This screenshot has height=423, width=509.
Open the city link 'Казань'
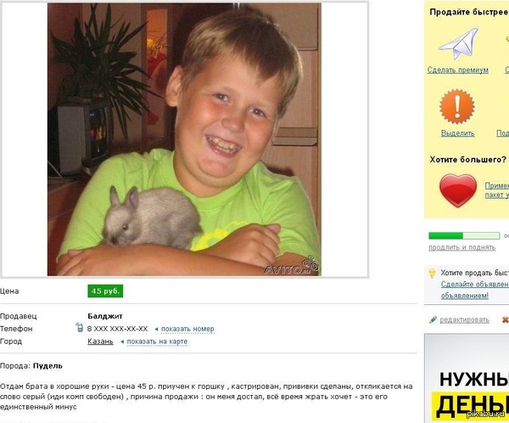point(100,341)
